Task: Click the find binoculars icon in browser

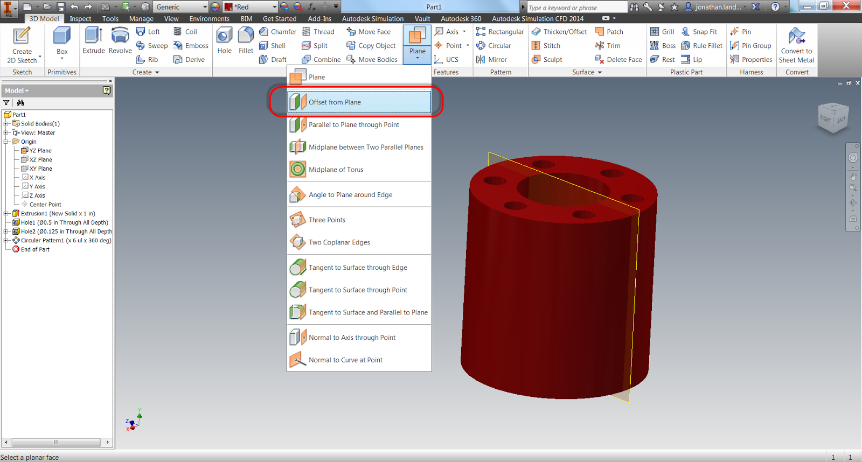Action: click(20, 103)
